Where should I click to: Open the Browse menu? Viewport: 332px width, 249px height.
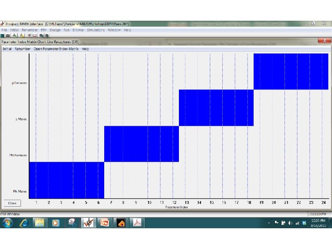pyautogui.click(x=78, y=30)
